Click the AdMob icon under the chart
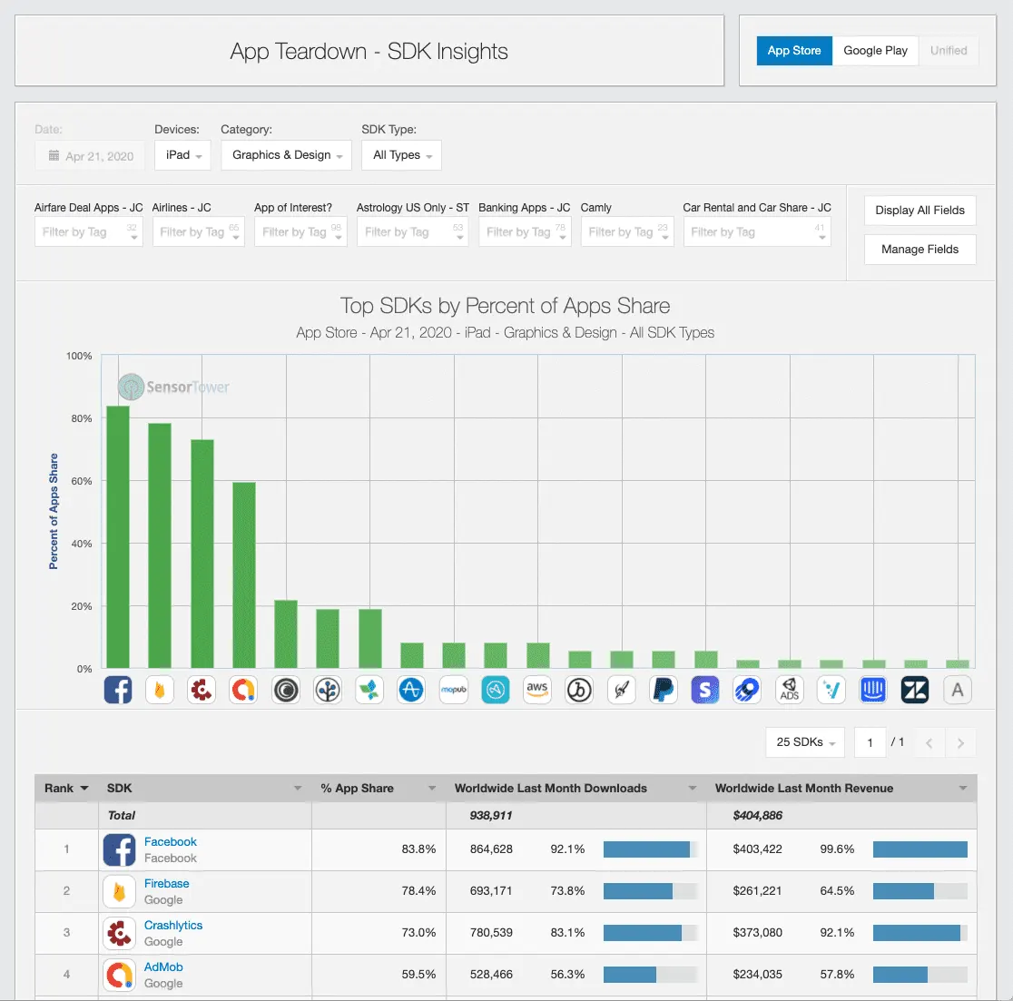The height and width of the screenshot is (1001, 1013). point(243,690)
